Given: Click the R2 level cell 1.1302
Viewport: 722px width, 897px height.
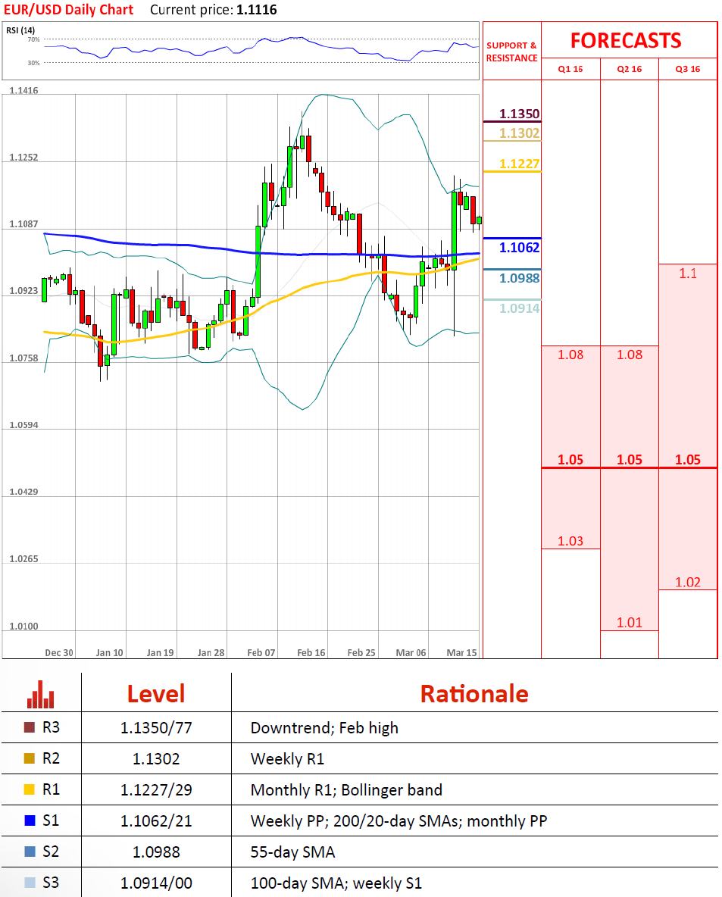Looking at the screenshot, I should click(156, 758).
